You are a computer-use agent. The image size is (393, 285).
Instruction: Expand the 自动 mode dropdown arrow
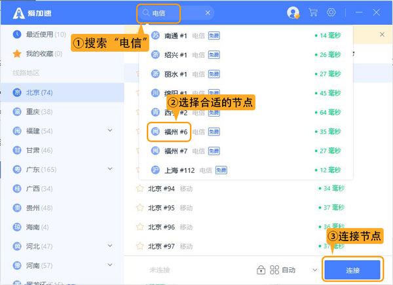coord(315,270)
